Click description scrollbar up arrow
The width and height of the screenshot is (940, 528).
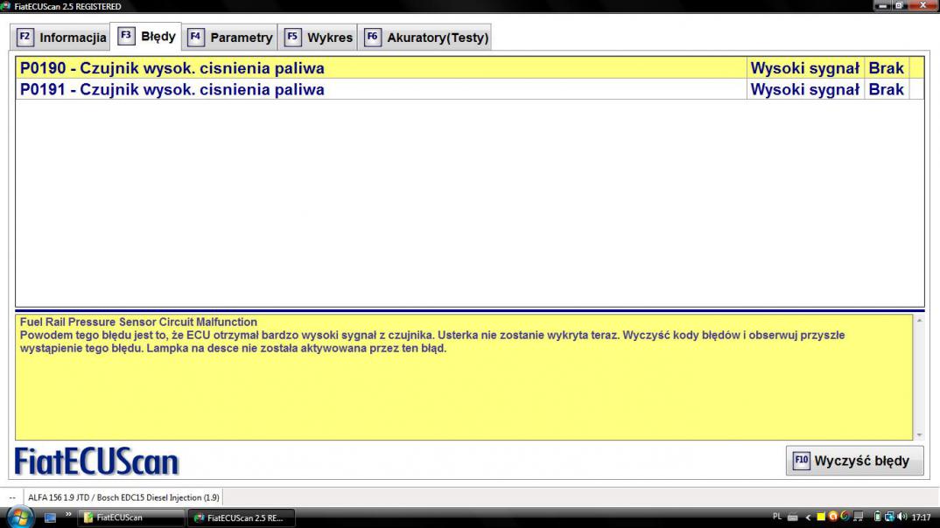point(919,321)
